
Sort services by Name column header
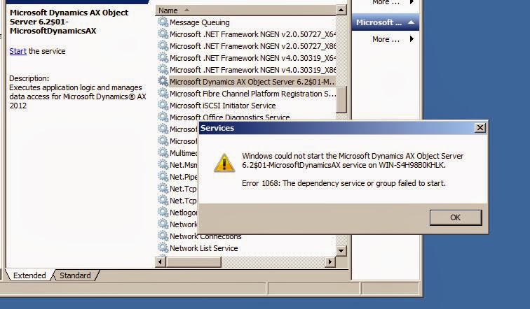pyautogui.click(x=246, y=10)
